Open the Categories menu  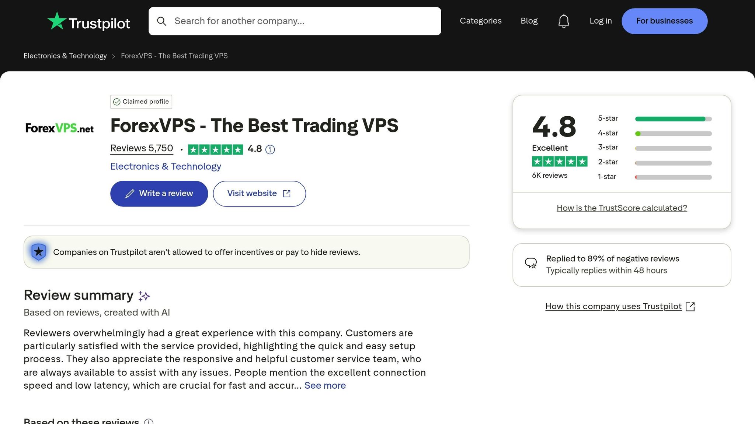pos(480,21)
